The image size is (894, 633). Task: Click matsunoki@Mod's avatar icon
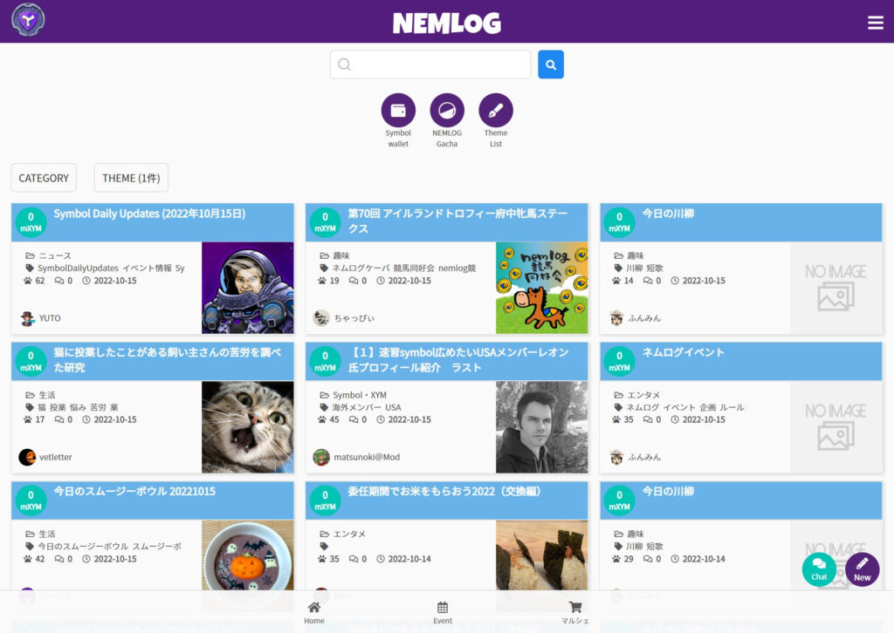pos(321,457)
